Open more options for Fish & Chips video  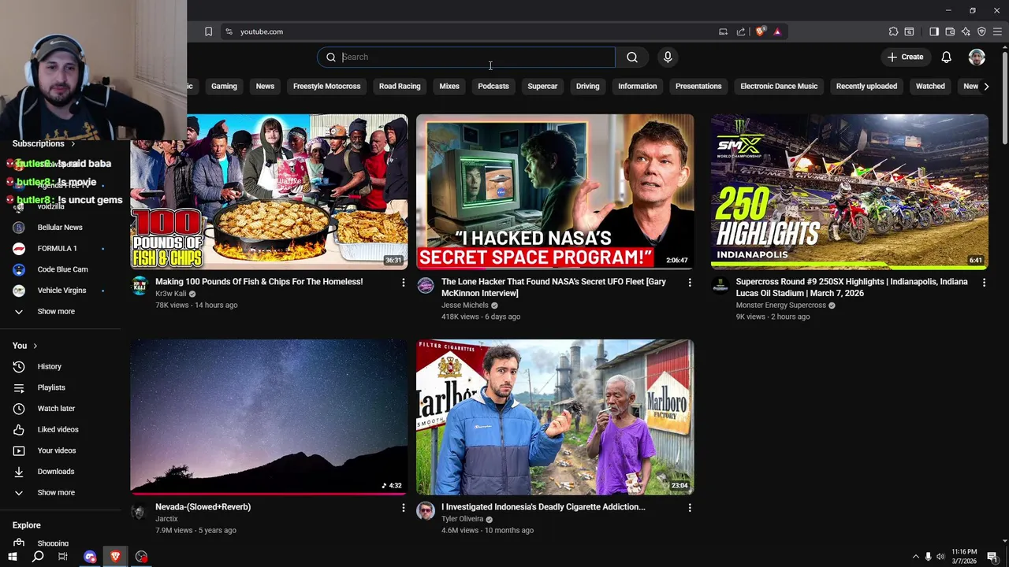click(x=403, y=282)
